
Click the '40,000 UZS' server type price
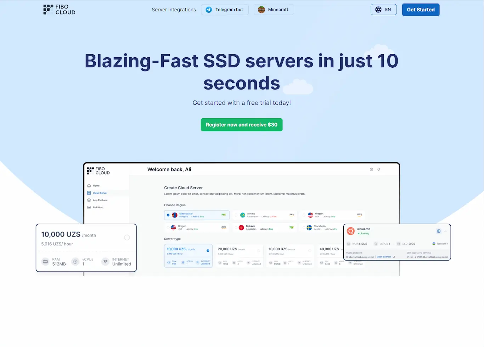click(x=329, y=249)
